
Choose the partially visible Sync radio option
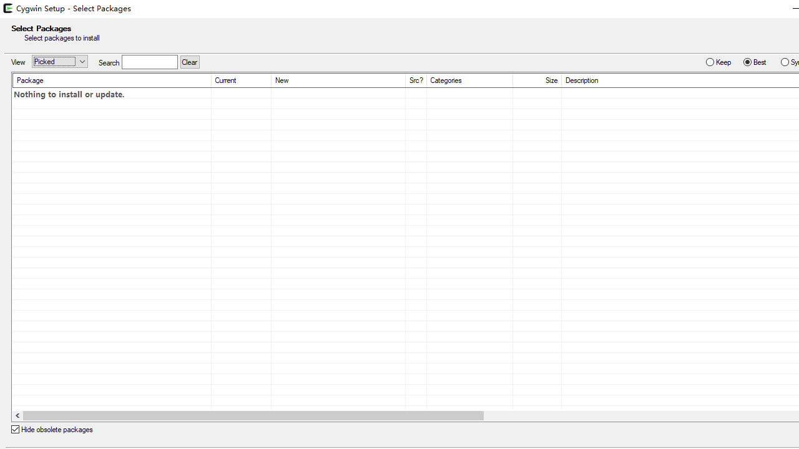click(x=785, y=62)
